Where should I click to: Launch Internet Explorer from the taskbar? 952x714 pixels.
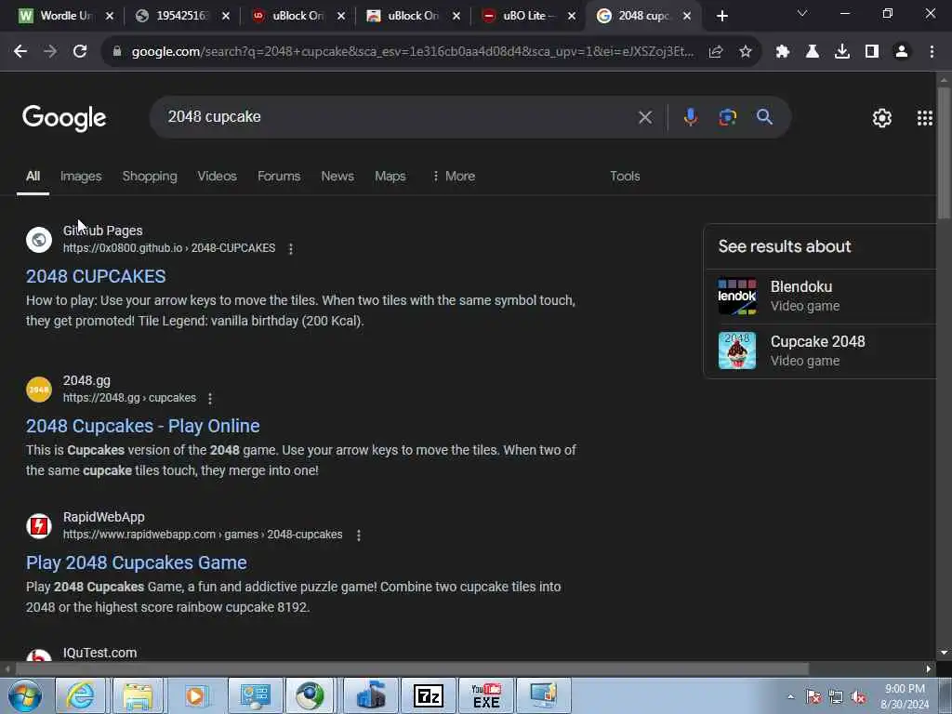(80, 695)
